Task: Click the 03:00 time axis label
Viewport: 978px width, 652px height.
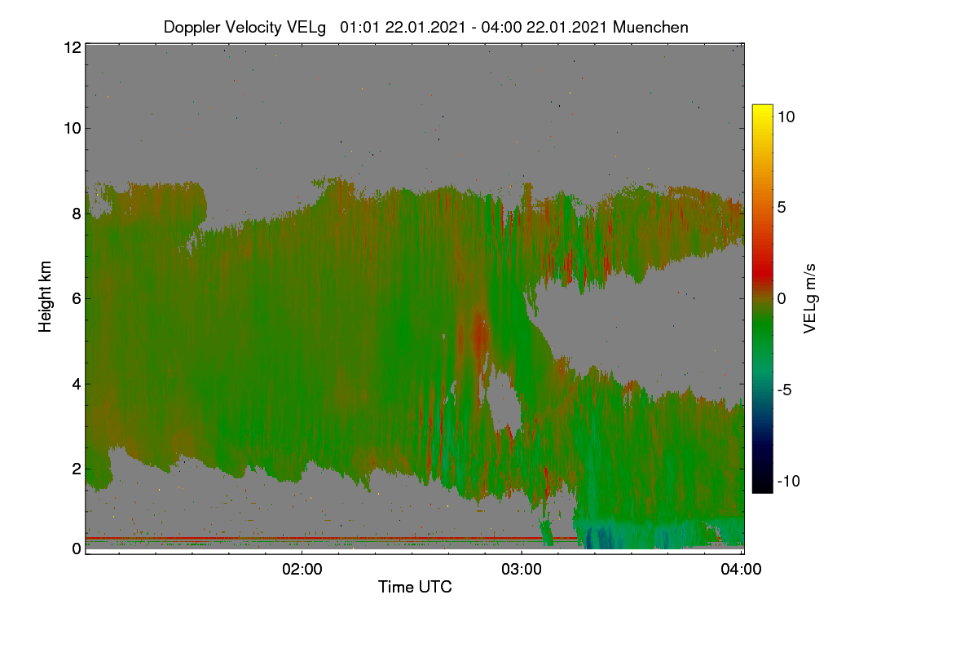Action: tap(522, 570)
